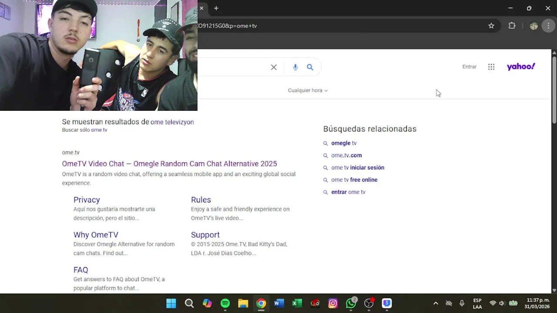Image resolution: width=557 pixels, height=313 pixels.
Task: Open the Chrome extensions puzzle icon
Action: point(512,26)
